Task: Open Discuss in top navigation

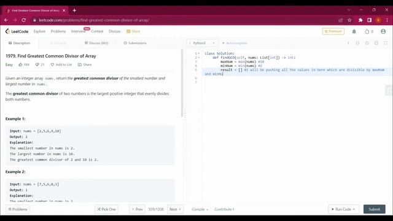Action: (x=115, y=31)
